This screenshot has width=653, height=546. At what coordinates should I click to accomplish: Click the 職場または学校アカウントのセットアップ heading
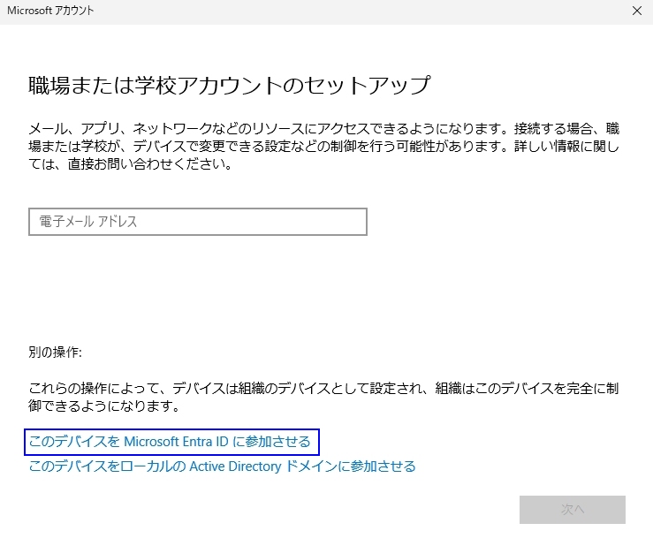click(229, 86)
